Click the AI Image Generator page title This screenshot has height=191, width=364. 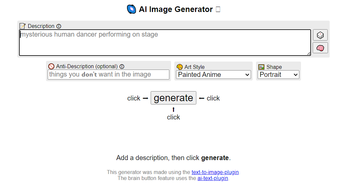click(176, 9)
